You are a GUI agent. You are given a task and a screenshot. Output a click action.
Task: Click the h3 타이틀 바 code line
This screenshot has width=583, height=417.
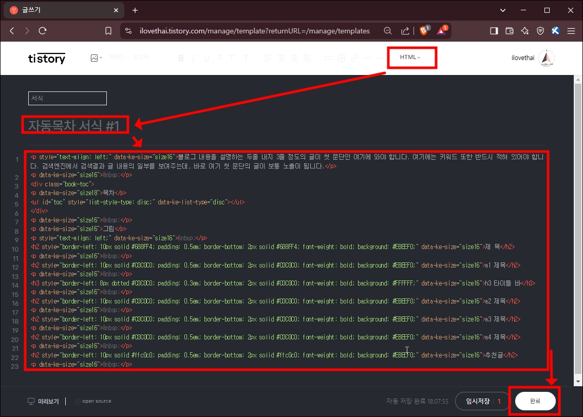(283, 283)
